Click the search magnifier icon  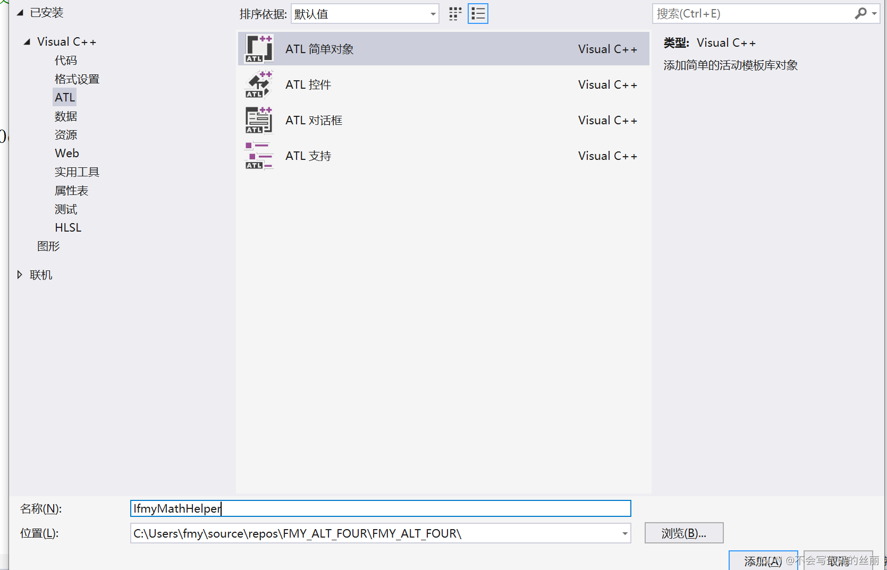pos(860,13)
